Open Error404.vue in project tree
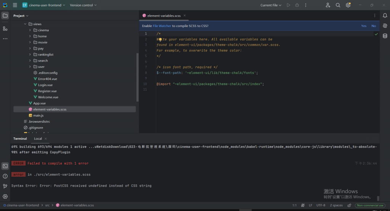Screen dimensions: 390x211 coord(45,79)
